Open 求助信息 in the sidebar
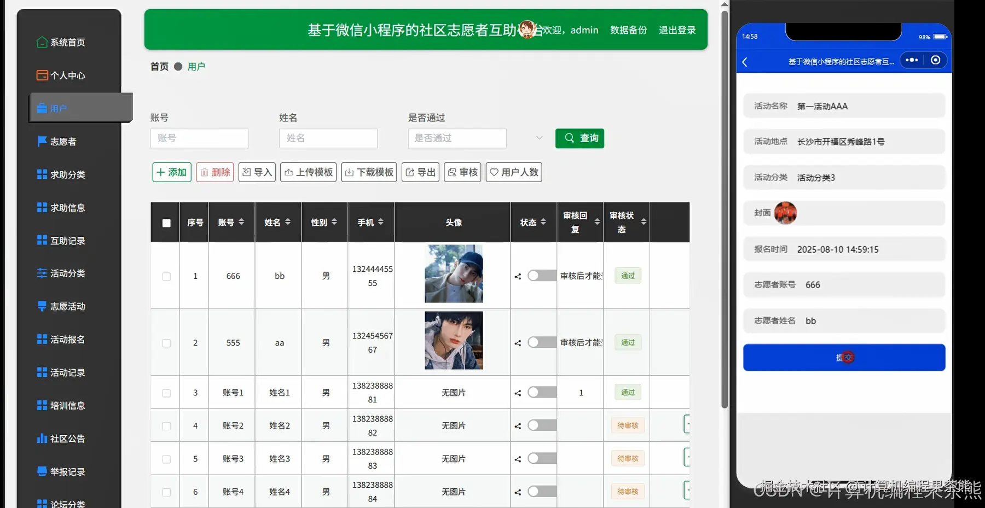This screenshot has width=985, height=508. [69, 208]
